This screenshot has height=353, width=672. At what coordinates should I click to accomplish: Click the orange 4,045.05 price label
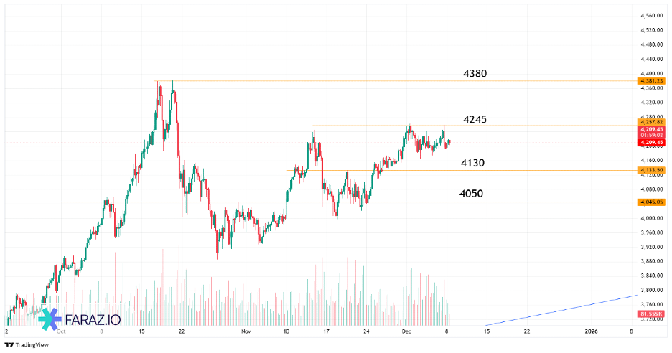[x=650, y=202]
